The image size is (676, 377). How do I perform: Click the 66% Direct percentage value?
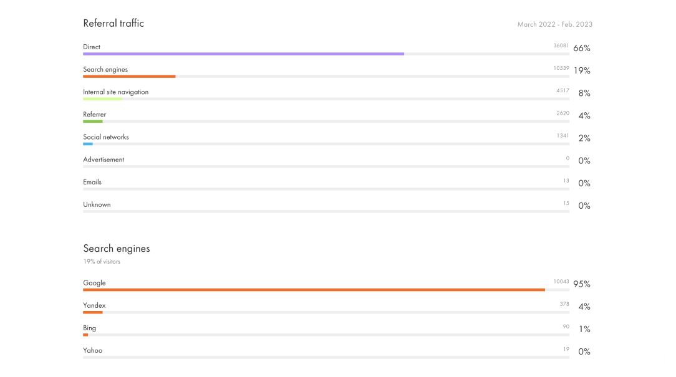coord(582,49)
